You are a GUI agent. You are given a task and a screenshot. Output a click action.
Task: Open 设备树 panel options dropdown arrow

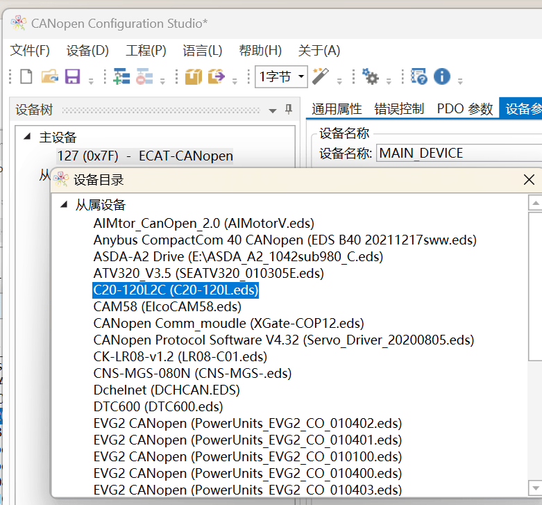tap(272, 110)
